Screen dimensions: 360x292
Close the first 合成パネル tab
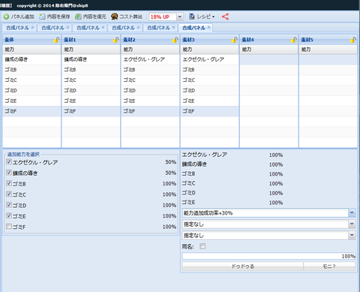coord(32,28)
